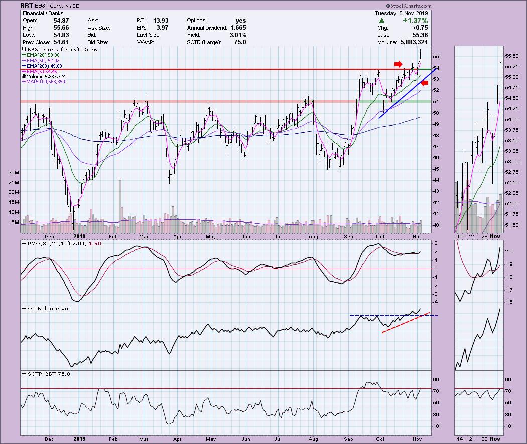Click the Open value 54.87
Viewport: 527px width, 444px height.
61,21
